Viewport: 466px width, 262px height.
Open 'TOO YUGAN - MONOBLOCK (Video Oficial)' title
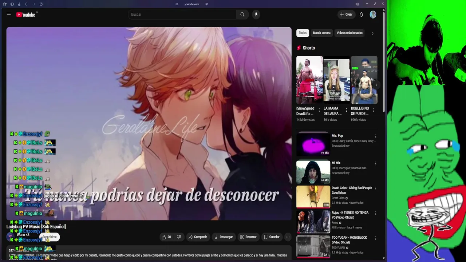(x=349, y=240)
